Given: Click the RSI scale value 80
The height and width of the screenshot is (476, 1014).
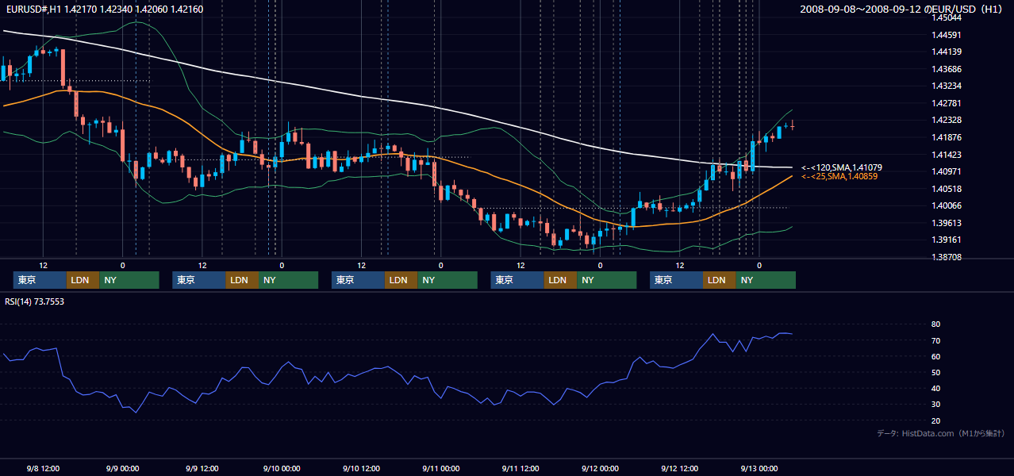Looking at the screenshot, I should click(936, 324).
